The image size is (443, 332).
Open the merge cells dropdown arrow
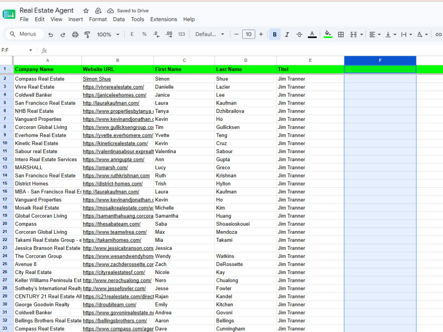coord(361,35)
